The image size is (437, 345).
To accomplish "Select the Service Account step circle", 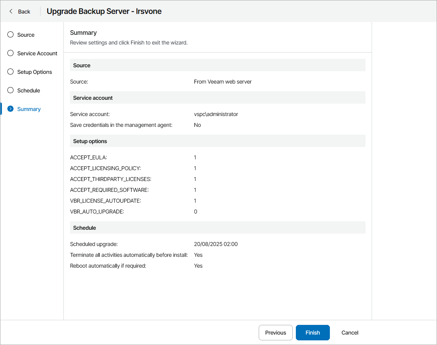I will point(11,53).
